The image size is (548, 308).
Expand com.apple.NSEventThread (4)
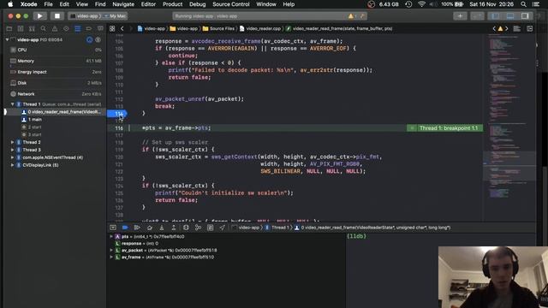[12, 157]
